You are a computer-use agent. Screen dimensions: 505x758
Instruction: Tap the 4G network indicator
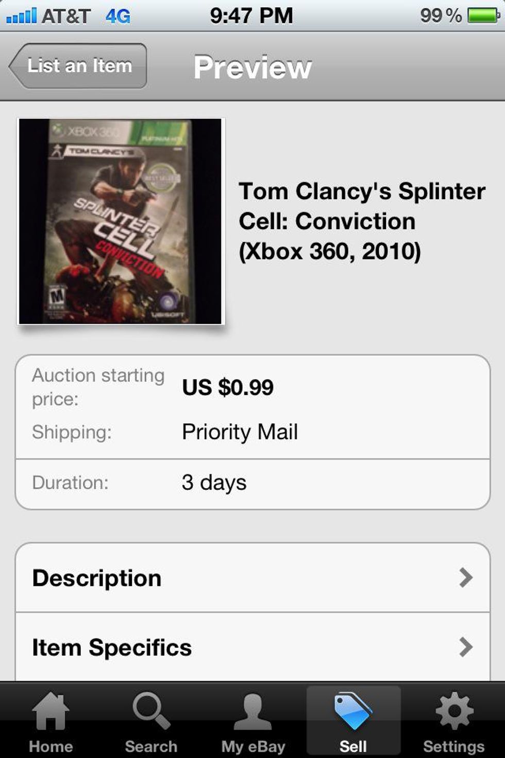[118, 16]
